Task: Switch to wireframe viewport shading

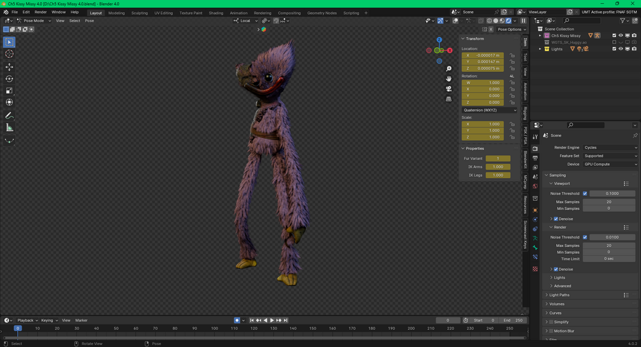Action: [489, 21]
